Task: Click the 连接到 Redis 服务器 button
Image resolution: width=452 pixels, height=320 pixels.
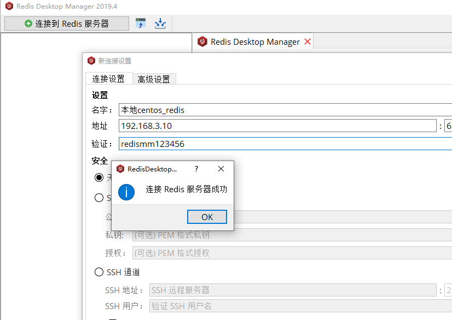Action: pos(67,23)
